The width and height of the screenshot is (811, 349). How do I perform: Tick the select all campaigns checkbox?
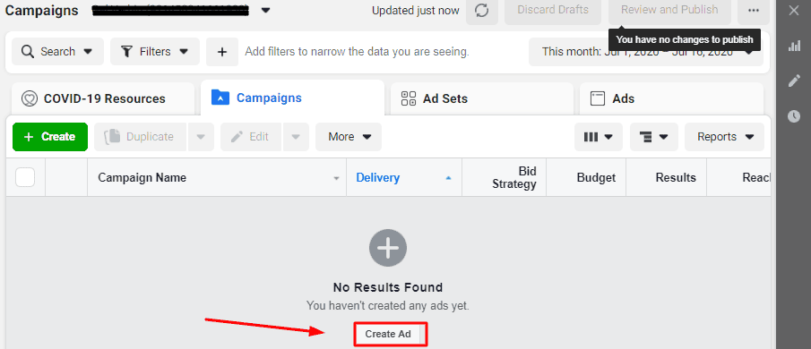[x=25, y=177]
